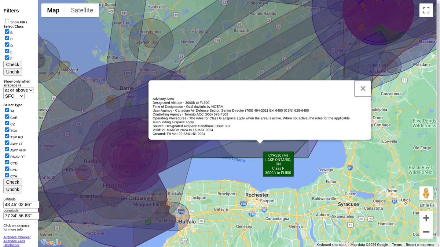Click Controlling Agency Toronto ACC line
The height and width of the screenshot is (247, 440).
tap(190, 114)
